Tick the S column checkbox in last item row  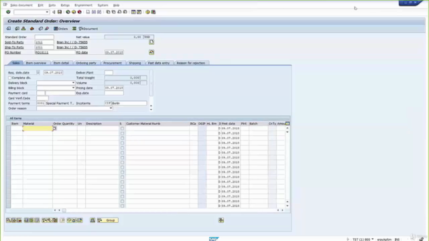pos(122,206)
